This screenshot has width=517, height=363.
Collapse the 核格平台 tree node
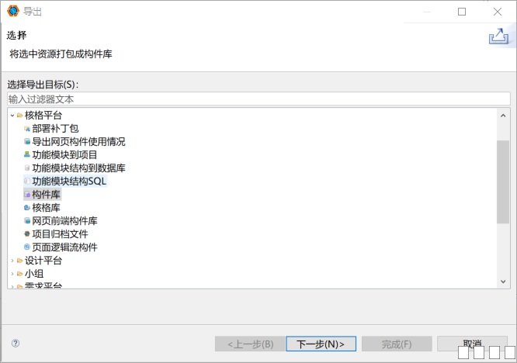[x=12, y=116]
